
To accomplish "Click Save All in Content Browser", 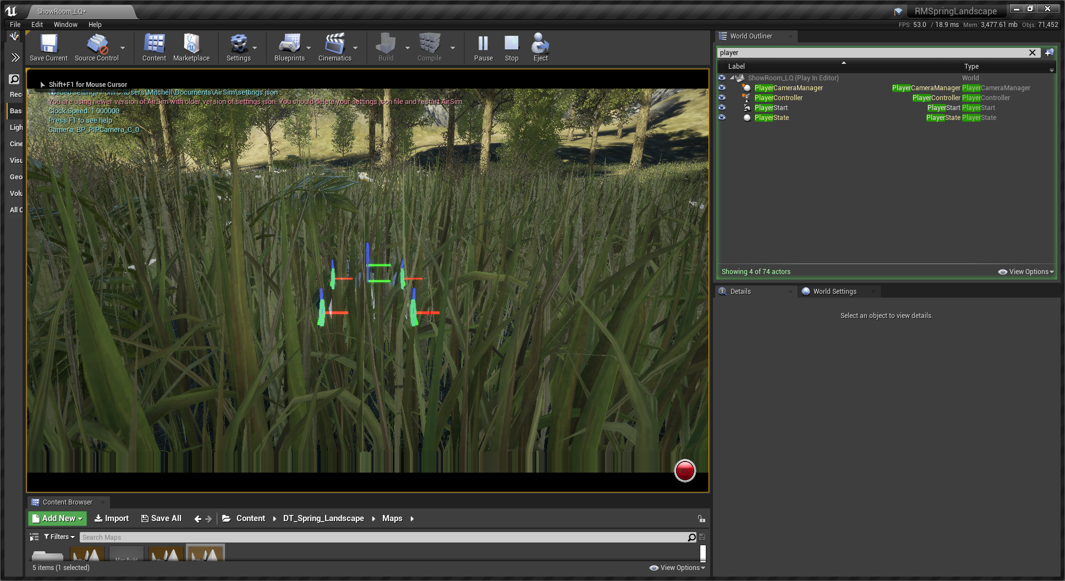I will (x=161, y=518).
